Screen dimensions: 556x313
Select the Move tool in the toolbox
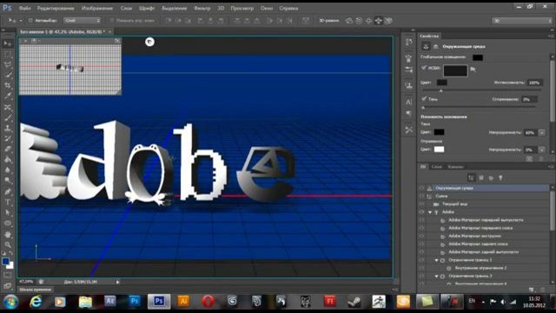pyautogui.click(x=8, y=43)
